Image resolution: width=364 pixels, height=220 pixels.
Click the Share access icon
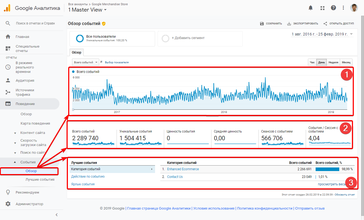[325, 24]
